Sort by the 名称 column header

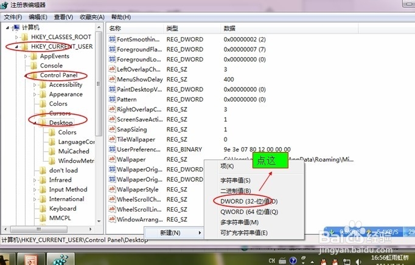(135, 29)
